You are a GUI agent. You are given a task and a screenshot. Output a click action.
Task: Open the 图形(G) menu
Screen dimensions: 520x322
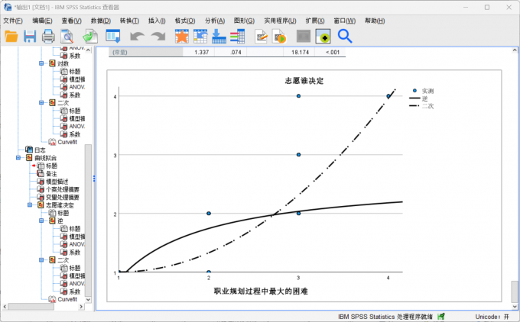tap(245, 21)
